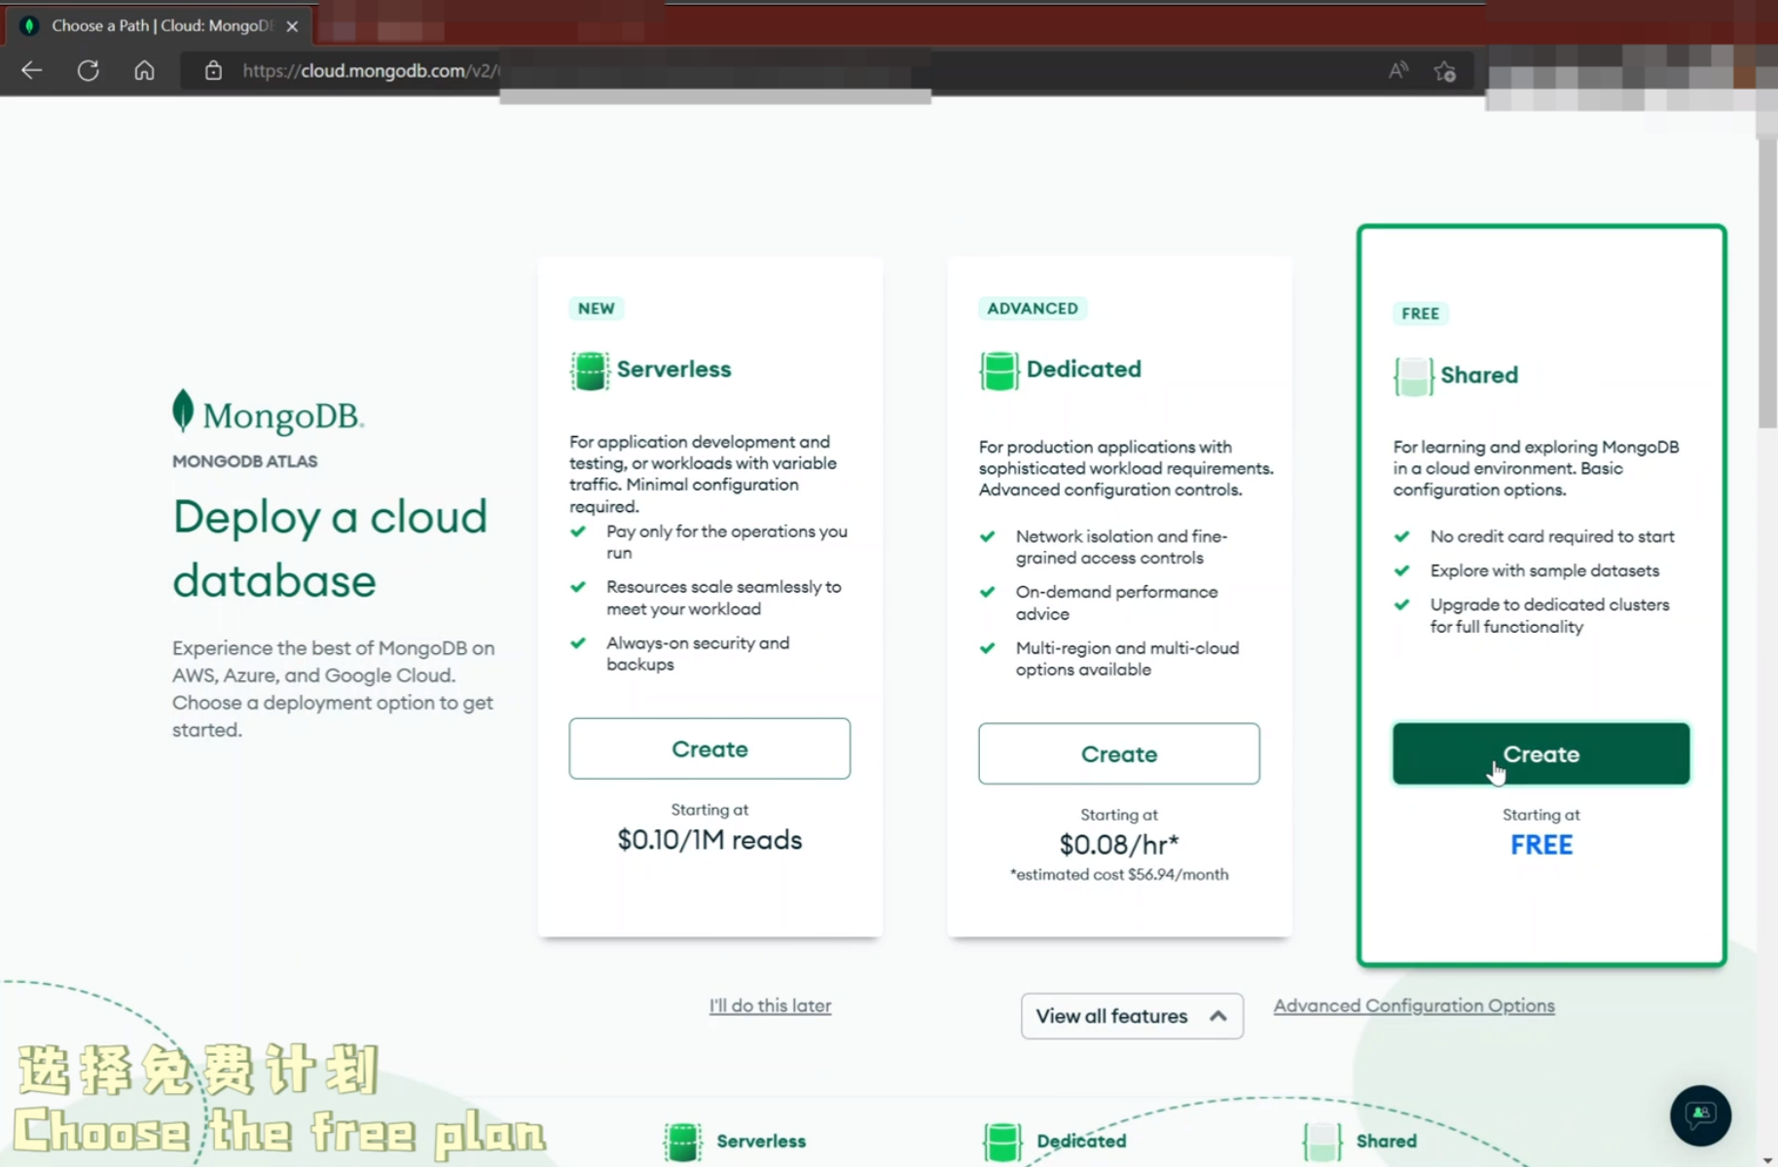Click the browser back arrow

click(32, 70)
